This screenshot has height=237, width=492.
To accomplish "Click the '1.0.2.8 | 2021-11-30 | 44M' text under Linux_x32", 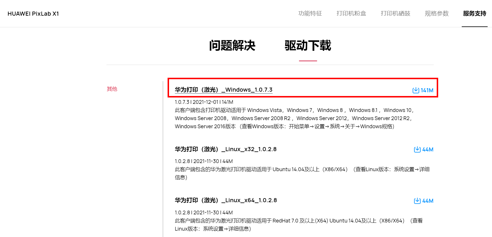I will click(x=204, y=161).
